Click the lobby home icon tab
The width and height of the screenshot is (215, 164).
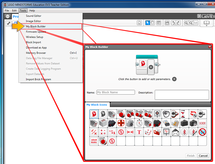8,17
